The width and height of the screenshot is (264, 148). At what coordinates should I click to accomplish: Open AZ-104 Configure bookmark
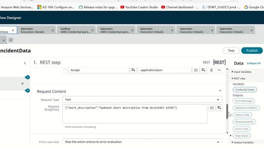pos(56,7)
